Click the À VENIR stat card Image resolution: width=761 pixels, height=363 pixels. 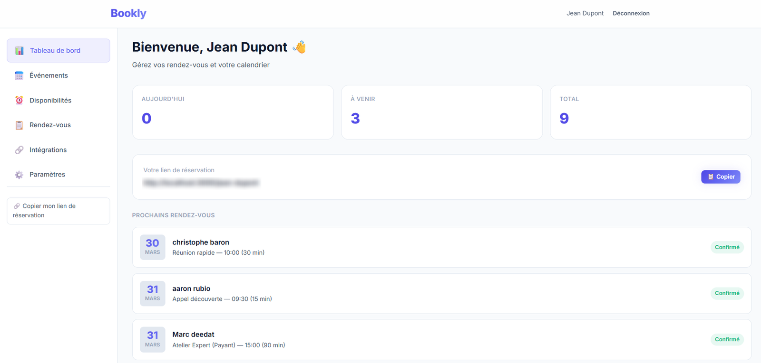442,112
